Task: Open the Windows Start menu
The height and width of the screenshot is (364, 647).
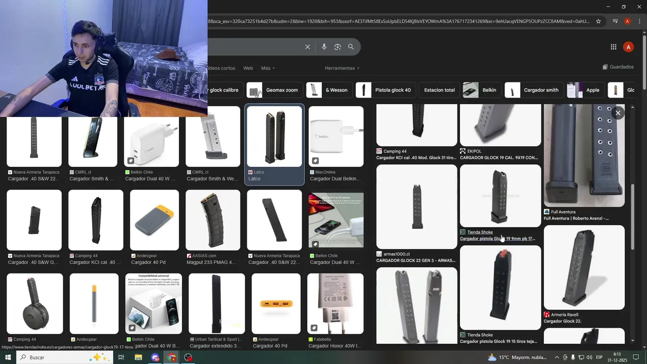Action: [8, 357]
